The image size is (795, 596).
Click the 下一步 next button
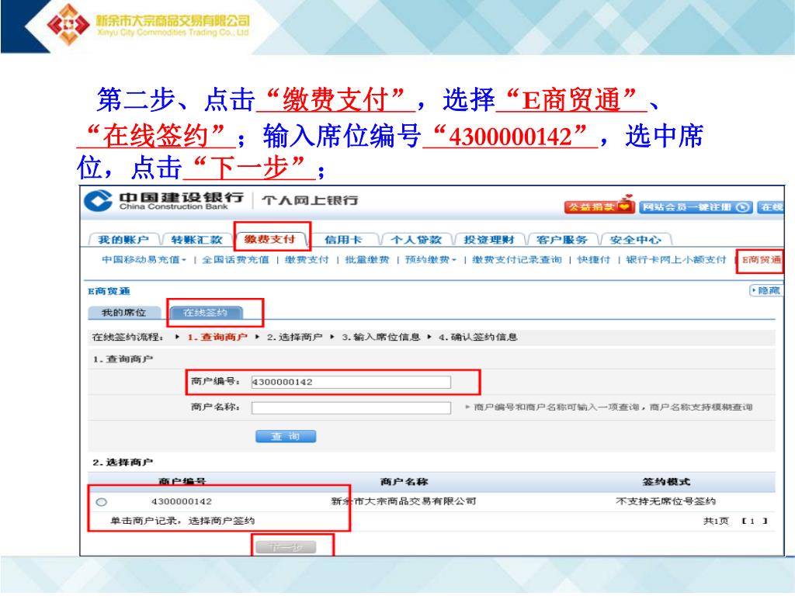click(x=286, y=547)
